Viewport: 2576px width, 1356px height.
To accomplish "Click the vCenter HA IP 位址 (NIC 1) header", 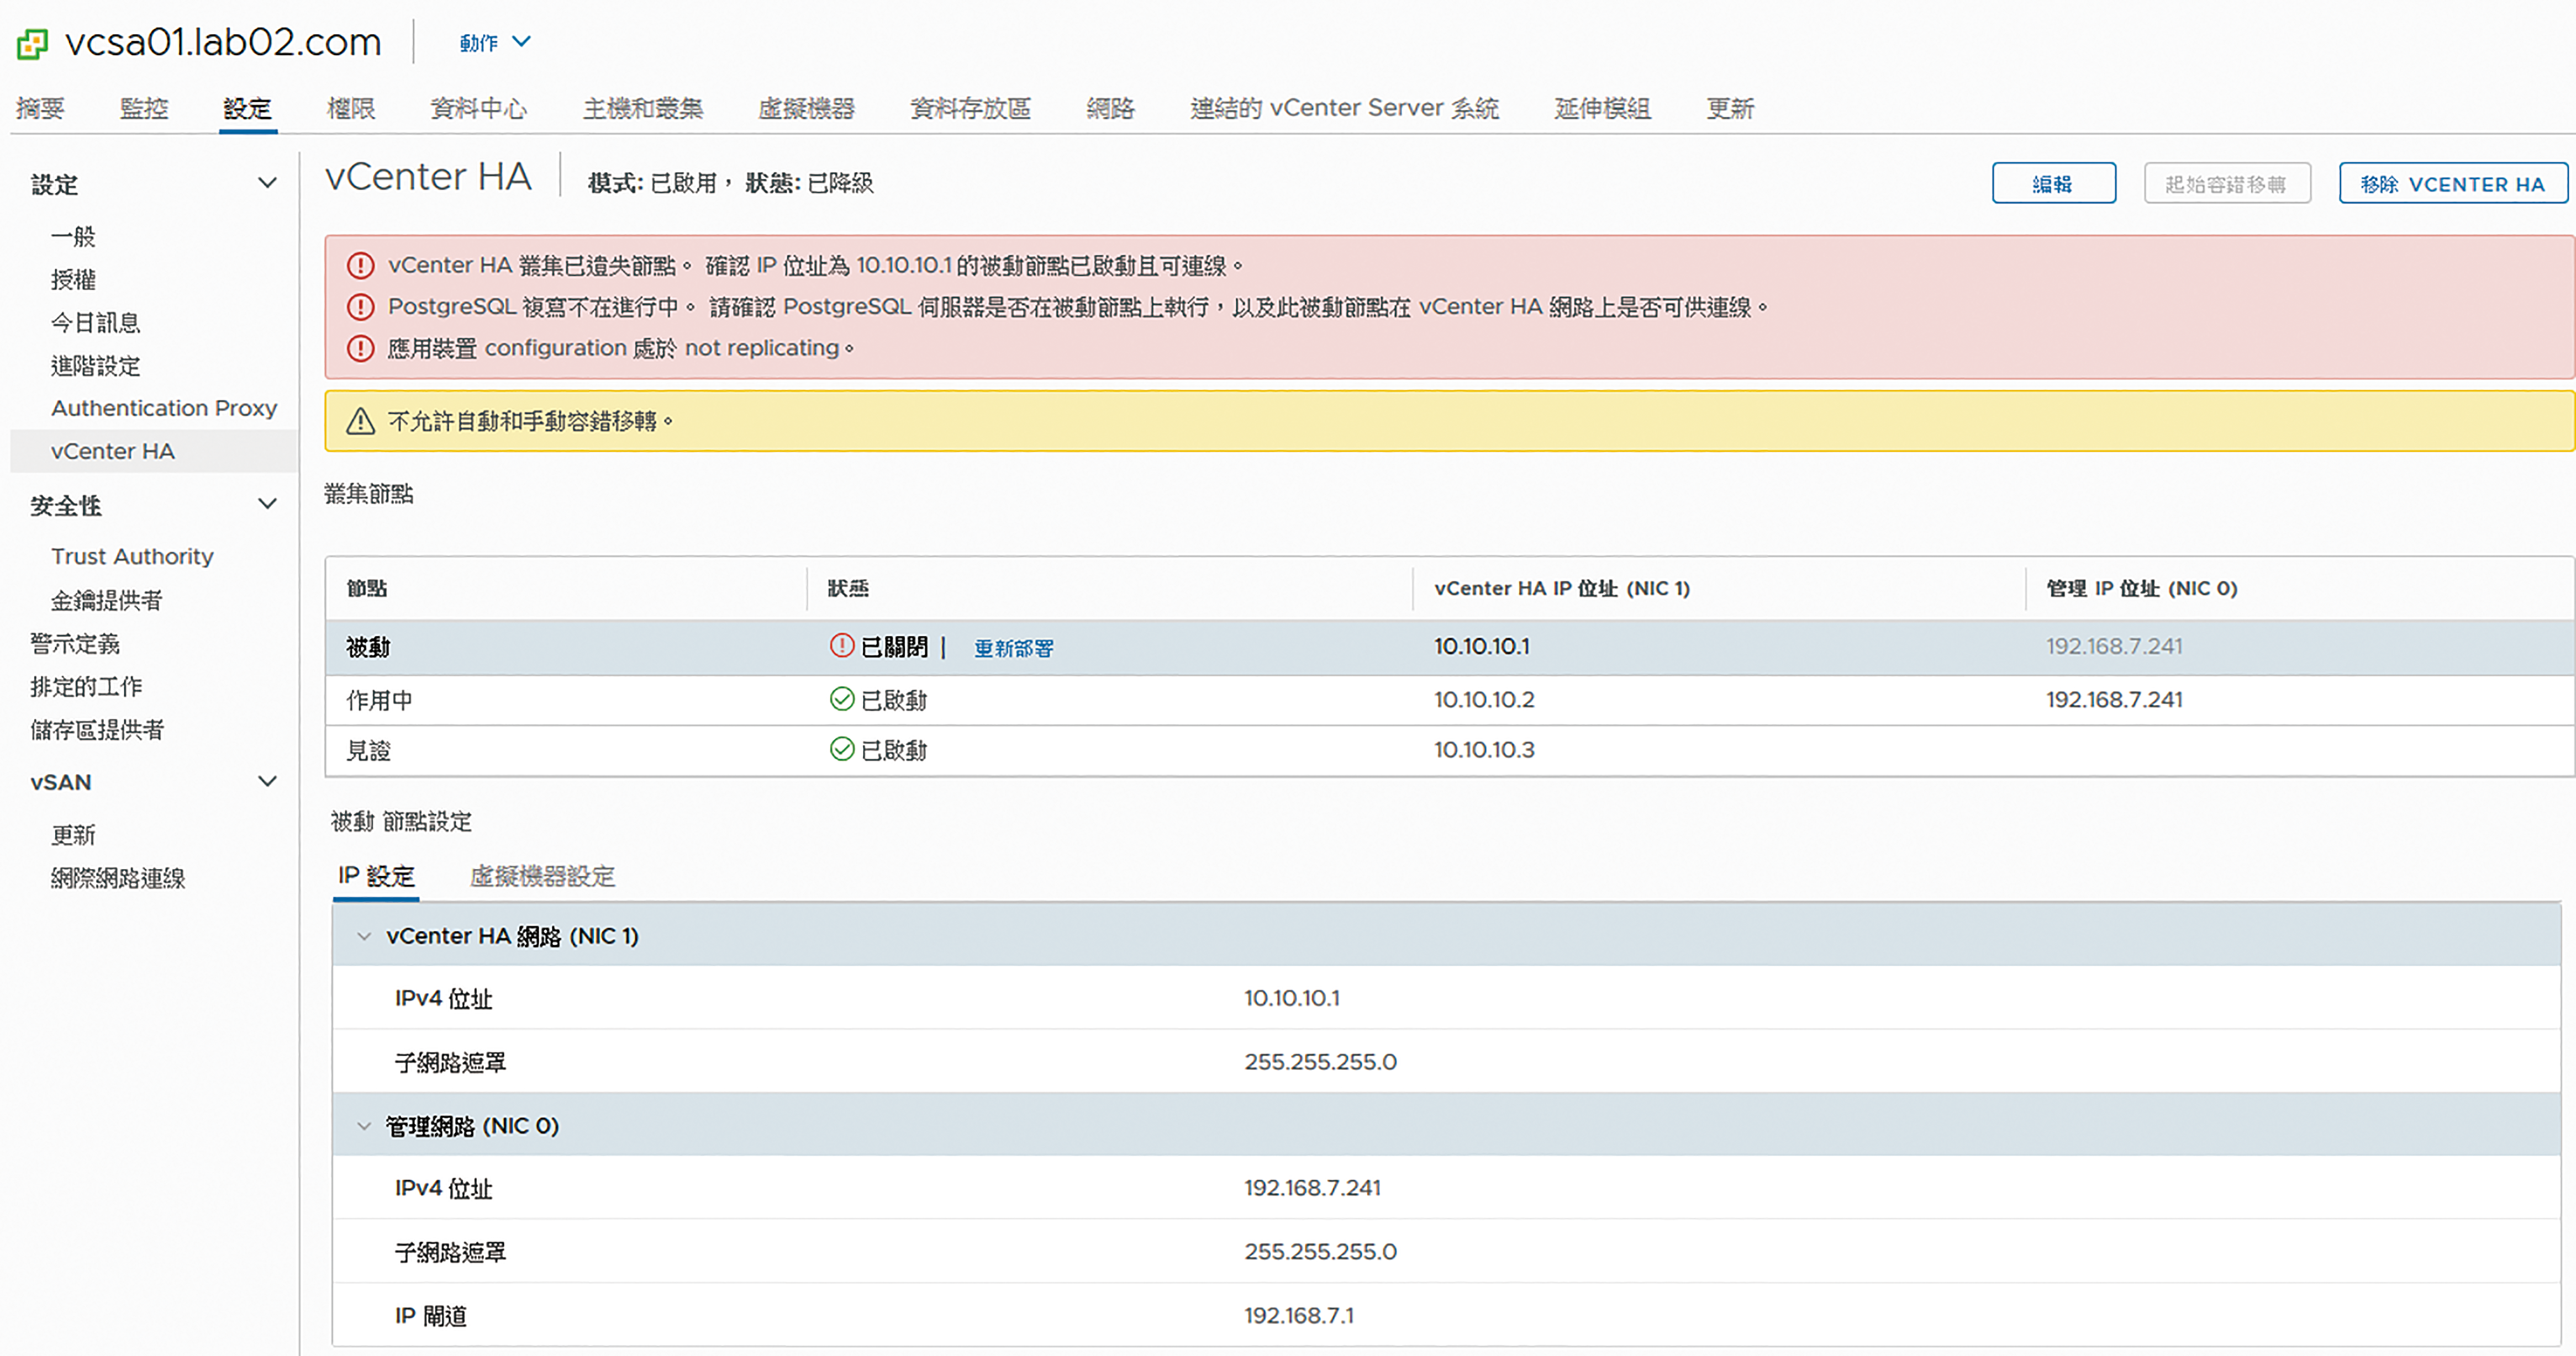I will [x=1562, y=587].
